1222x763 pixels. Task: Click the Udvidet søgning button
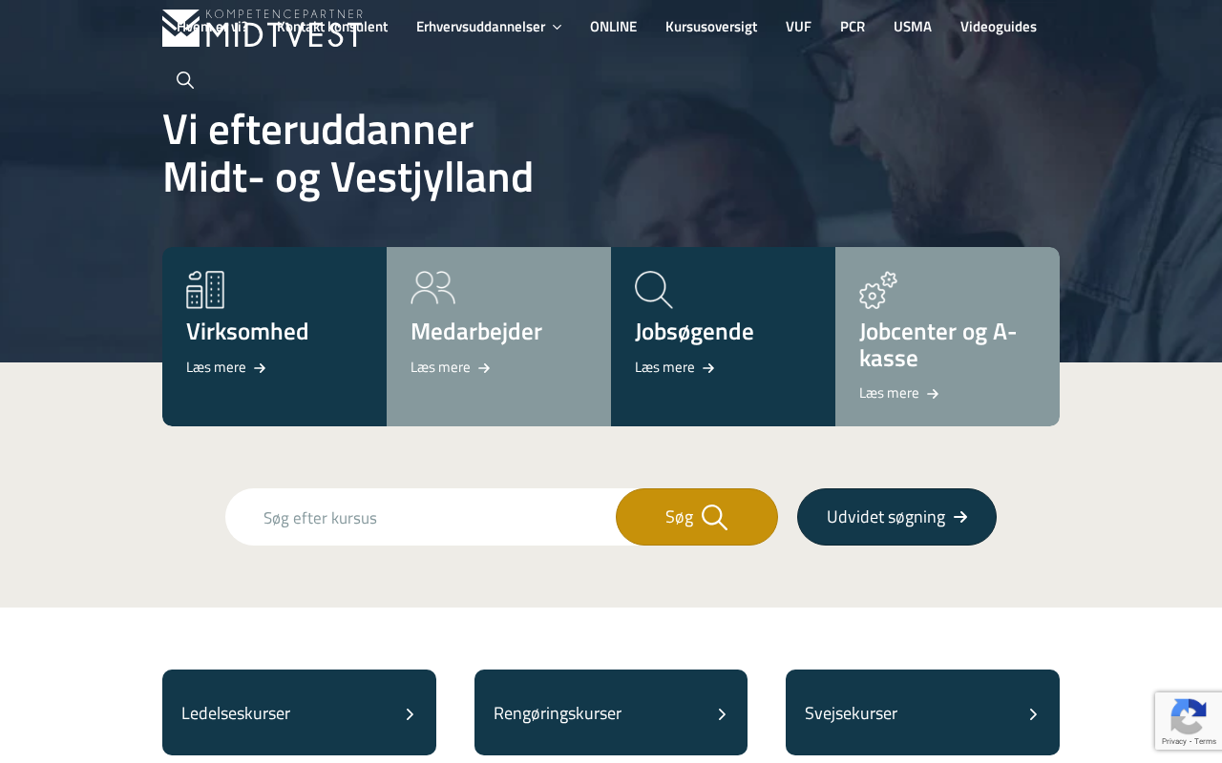click(x=896, y=517)
